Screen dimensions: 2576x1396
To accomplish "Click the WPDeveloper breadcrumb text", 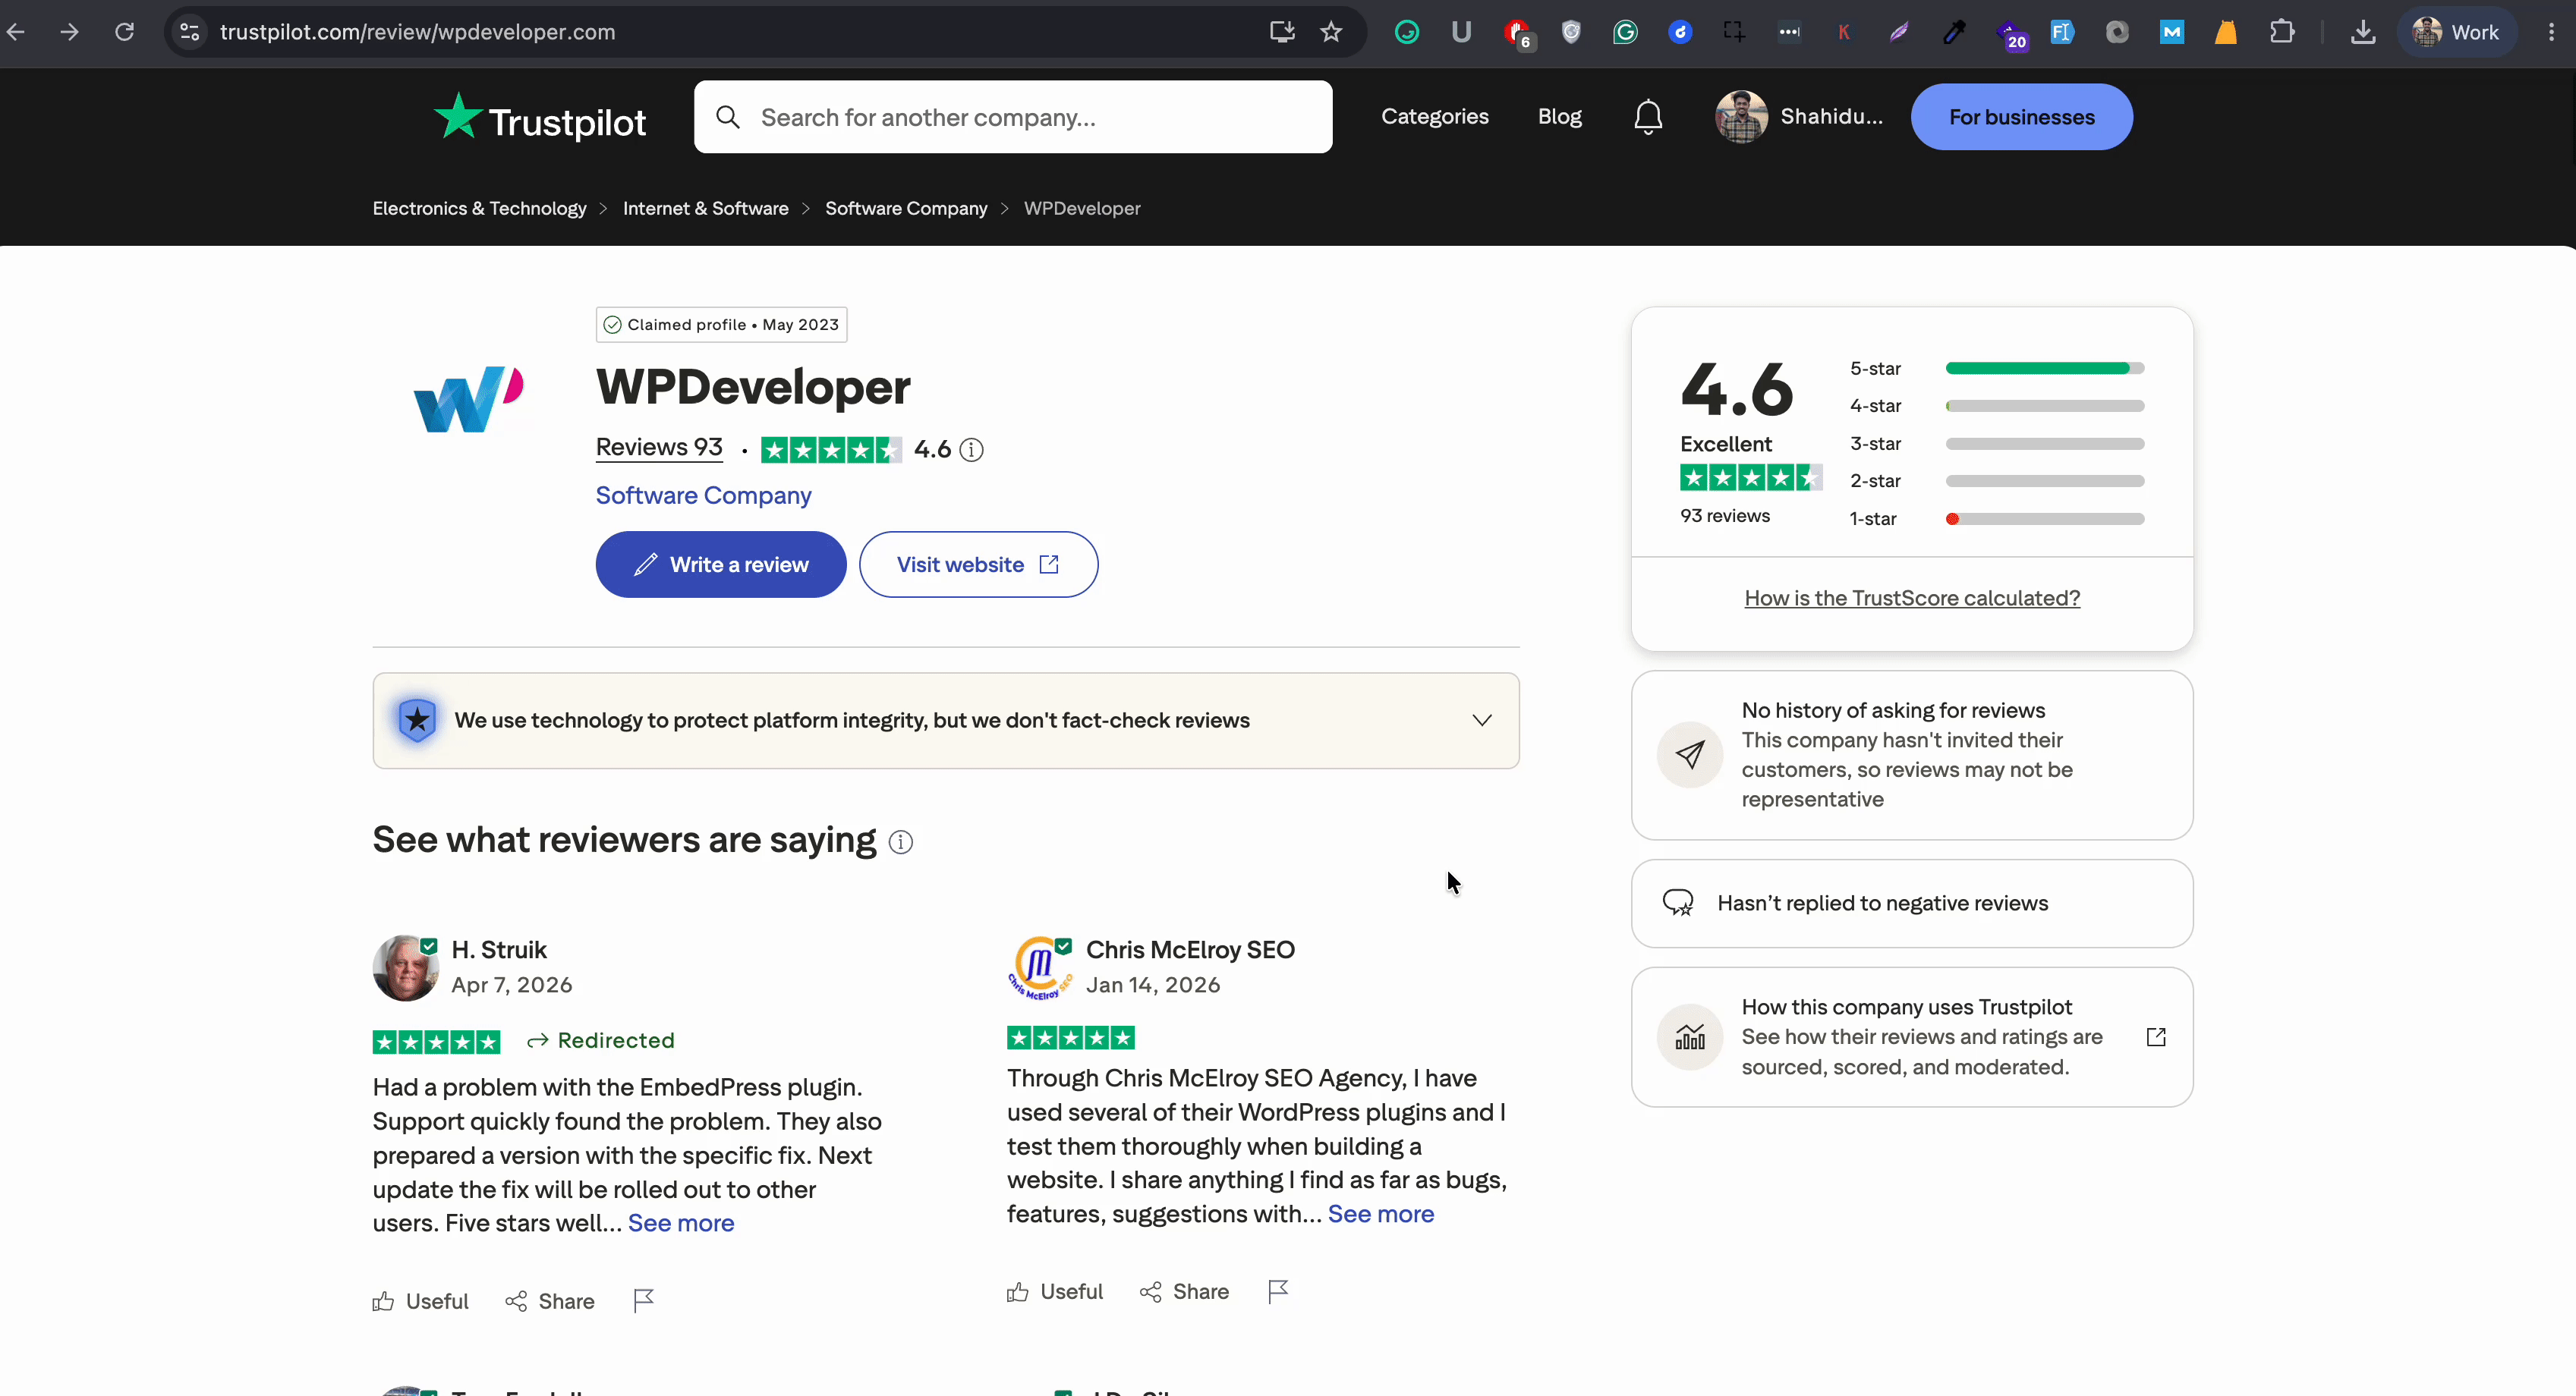I will tap(1082, 208).
